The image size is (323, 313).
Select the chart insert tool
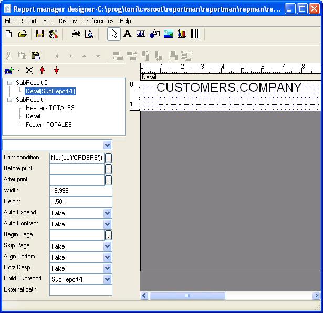point(182,34)
